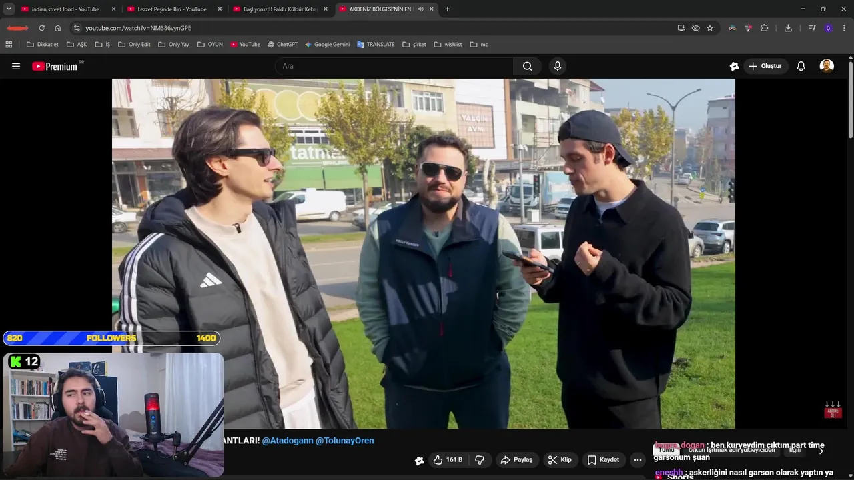Screen dimensions: 854x480
Task: Open more actions three-dot button under video
Action: 638,460
